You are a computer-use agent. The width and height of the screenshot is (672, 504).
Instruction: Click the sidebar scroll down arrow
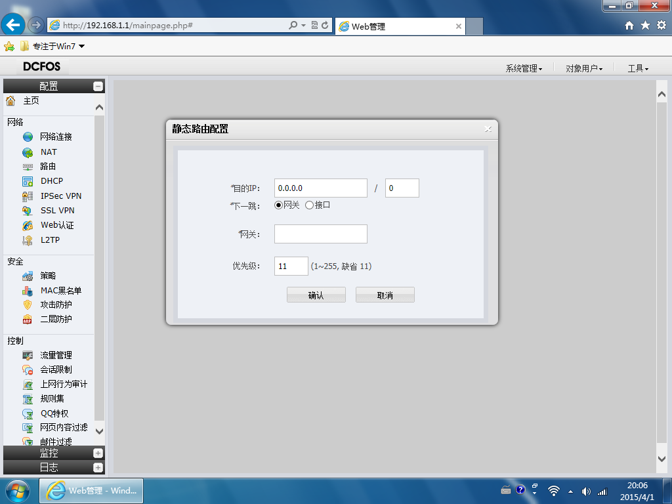tap(100, 432)
